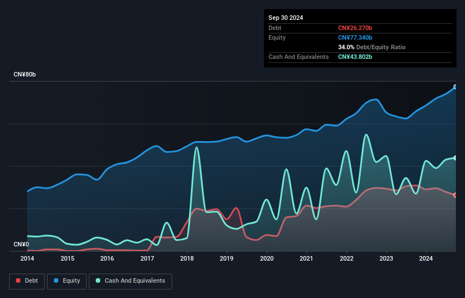Select the blue Equity endpoint marker
The height and width of the screenshot is (298, 465).
(455, 87)
